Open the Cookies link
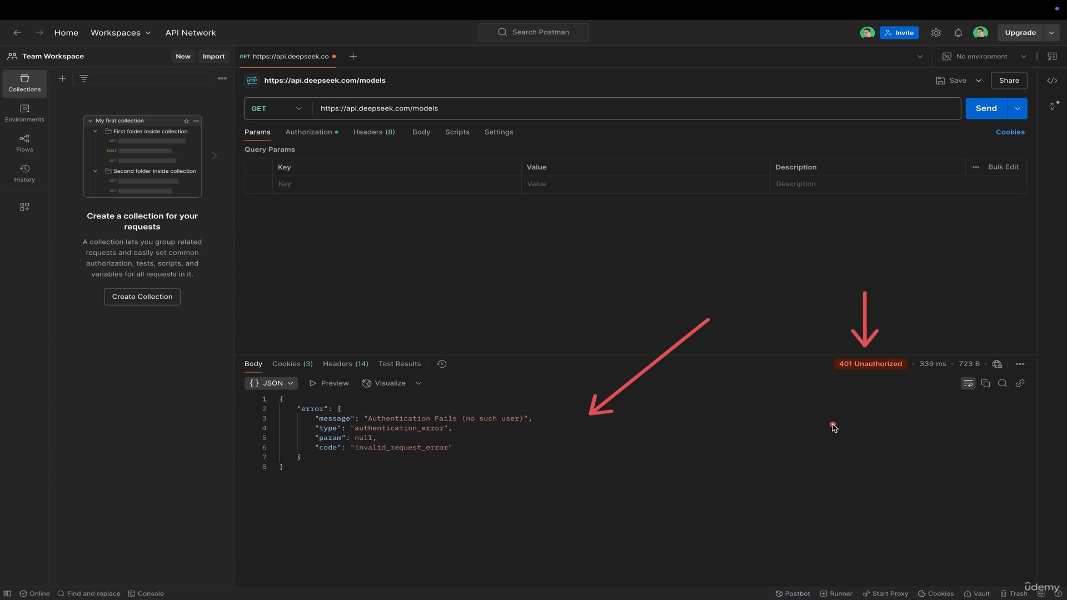 1010,132
